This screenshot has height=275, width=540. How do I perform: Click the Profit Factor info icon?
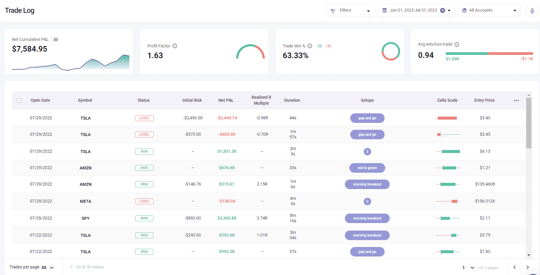tap(175, 46)
